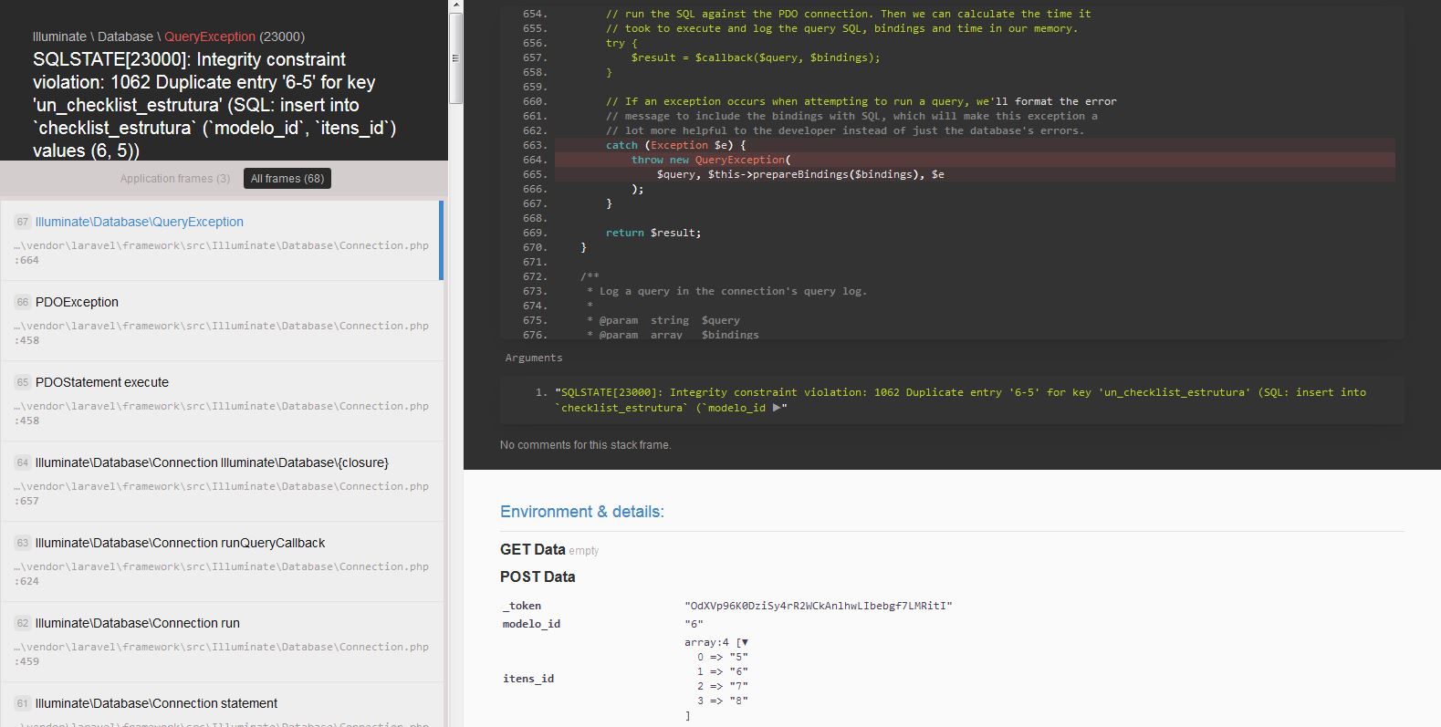This screenshot has width=1441, height=727.
Task: Click array entry 2 => "7"
Action: pos(723,686)
